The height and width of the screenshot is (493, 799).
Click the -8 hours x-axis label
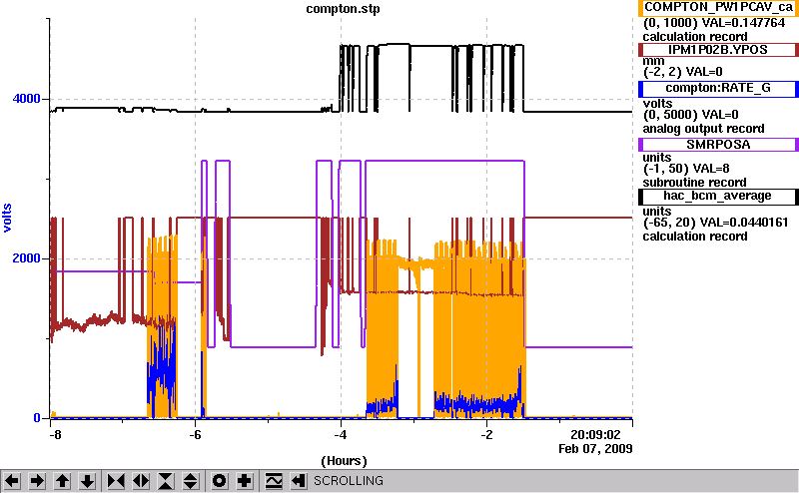[x=55, y=435]
